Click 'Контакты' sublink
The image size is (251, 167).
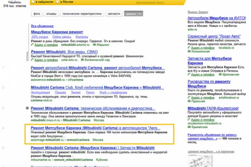[x=82, y=37]
